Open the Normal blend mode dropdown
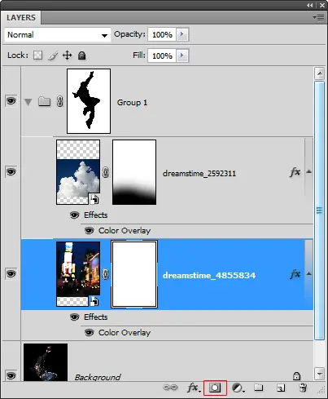The height and width of the screenshot is (399, 328). (x=58, y=35)
